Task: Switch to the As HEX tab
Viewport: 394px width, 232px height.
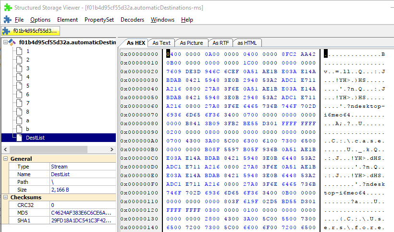Action: click(x=135, y=43)
